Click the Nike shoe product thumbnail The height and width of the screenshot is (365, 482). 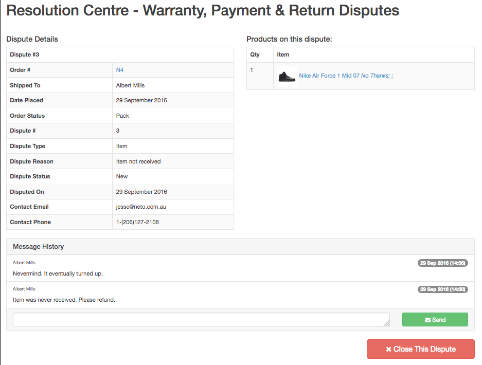tap(287, 76)
